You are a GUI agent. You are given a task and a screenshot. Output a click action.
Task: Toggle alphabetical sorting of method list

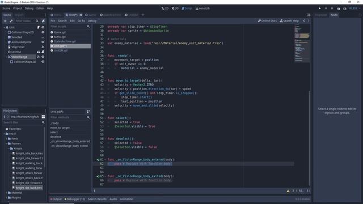88,112
